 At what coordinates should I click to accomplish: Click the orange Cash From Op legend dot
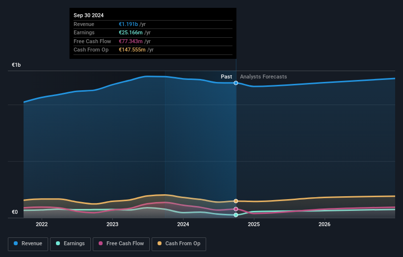click(160, 243)
